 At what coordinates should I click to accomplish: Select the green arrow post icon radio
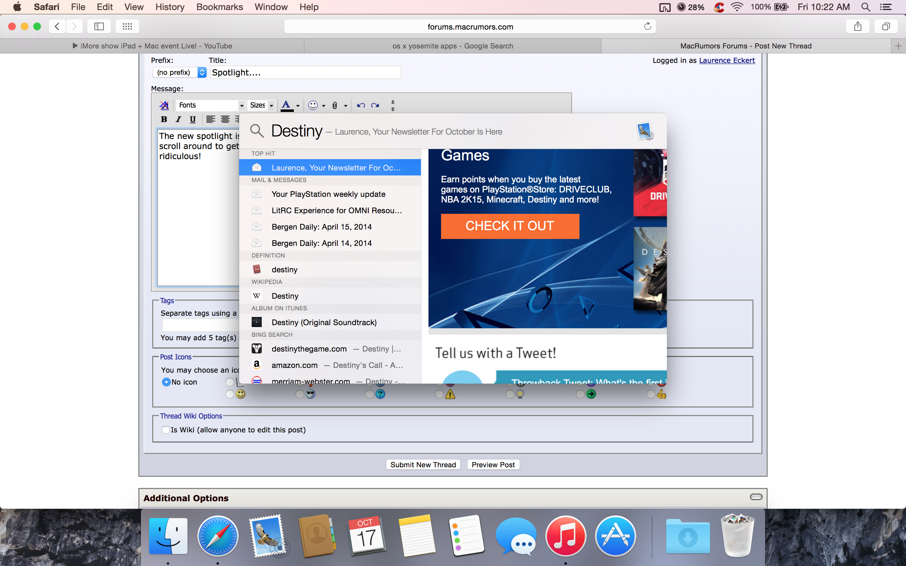pos(580,394)
